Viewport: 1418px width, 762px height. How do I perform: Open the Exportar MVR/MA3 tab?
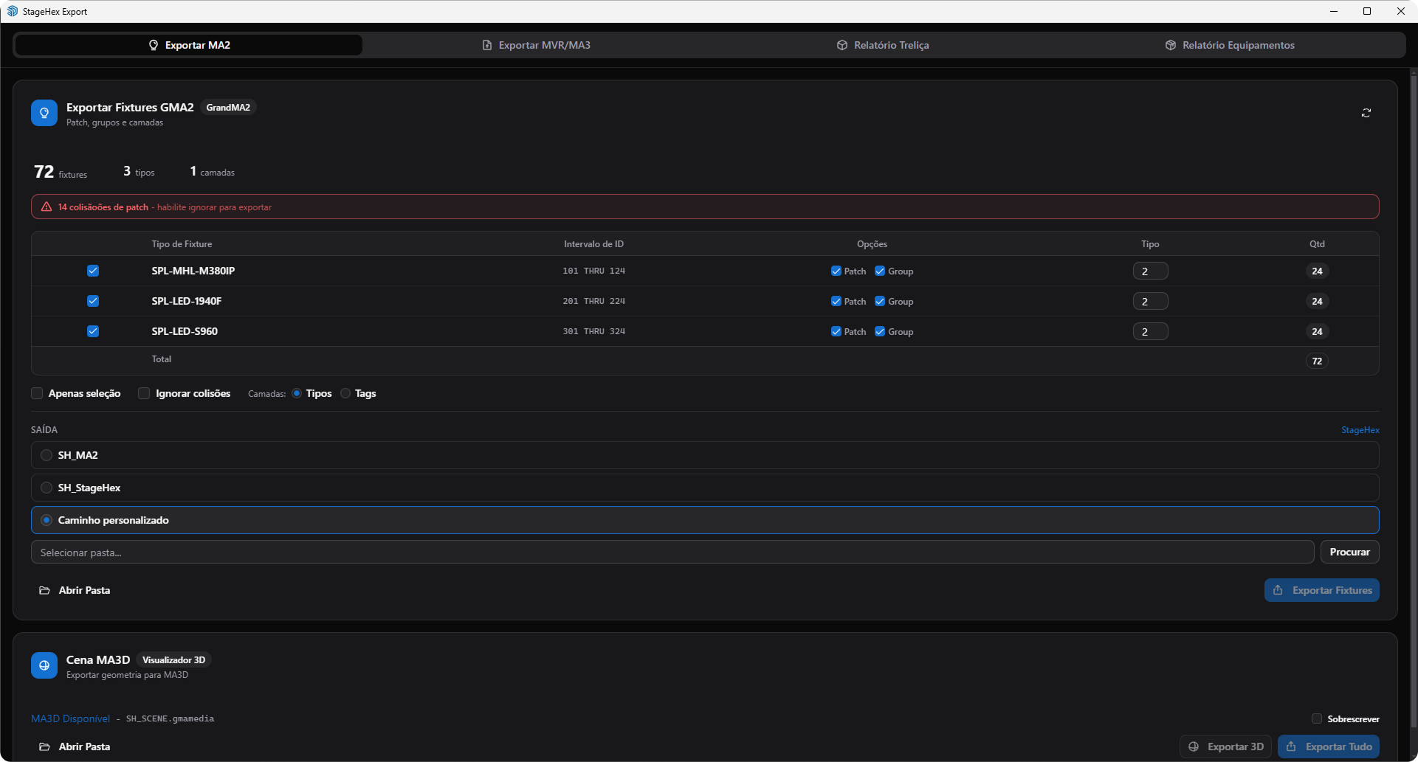[537, 45]
